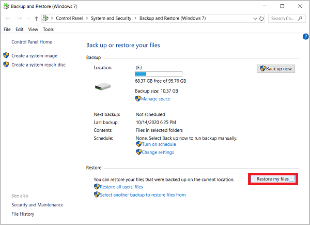Viewport: 310px width, 225px height.
Task: Click the backup drive icon
Action: coord(102,86)
